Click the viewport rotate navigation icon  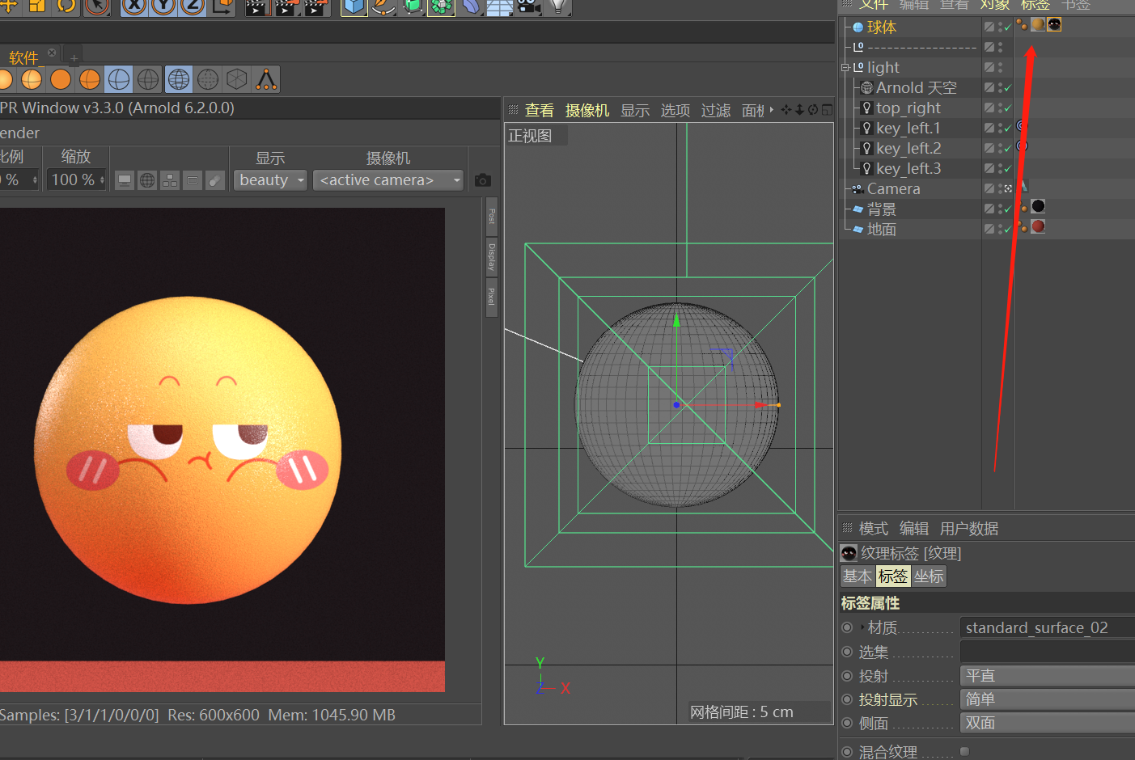click(x=812, y=110)
